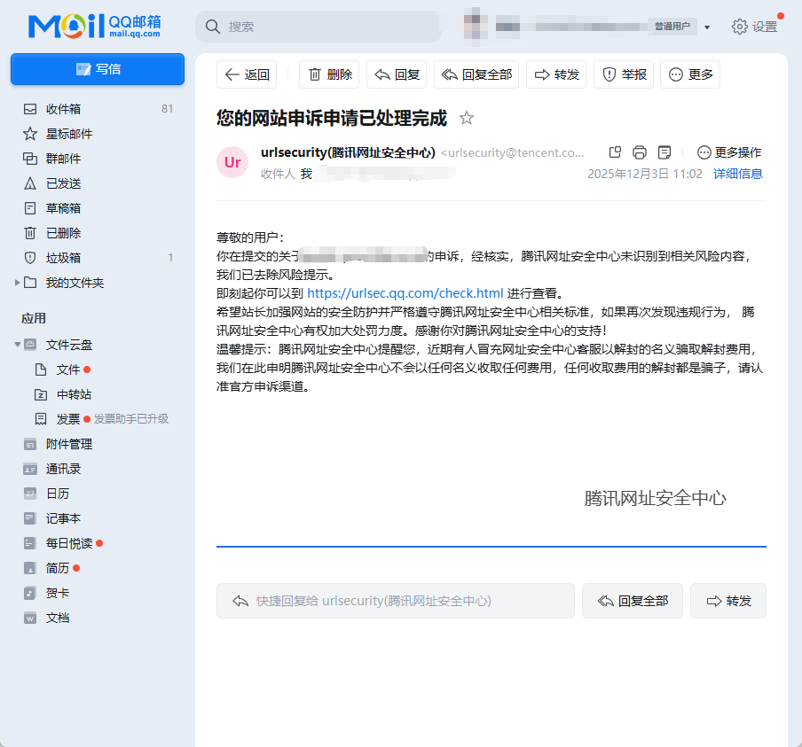The width and height of the screenshot is (802, 747).
Task: Report mail with 举报 button
Action: click(x=624, y=74)
